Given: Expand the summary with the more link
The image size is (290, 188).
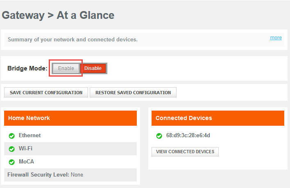Looking at the screenshot, I should click(x=276, y=38).
